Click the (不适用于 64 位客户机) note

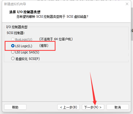(56, 39)
